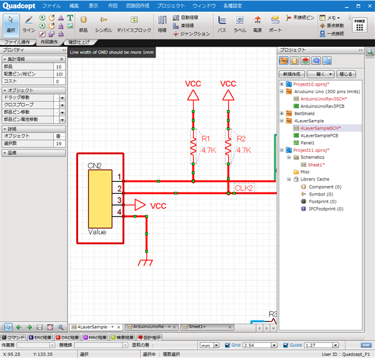
Task: Choose the シンボル (Symbol) tool
Action: (x=104, y=24)
